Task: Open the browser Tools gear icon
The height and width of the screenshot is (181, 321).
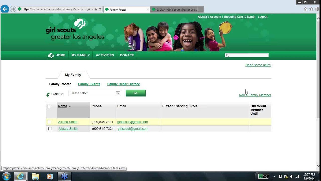Action: [x=317, y=9]
